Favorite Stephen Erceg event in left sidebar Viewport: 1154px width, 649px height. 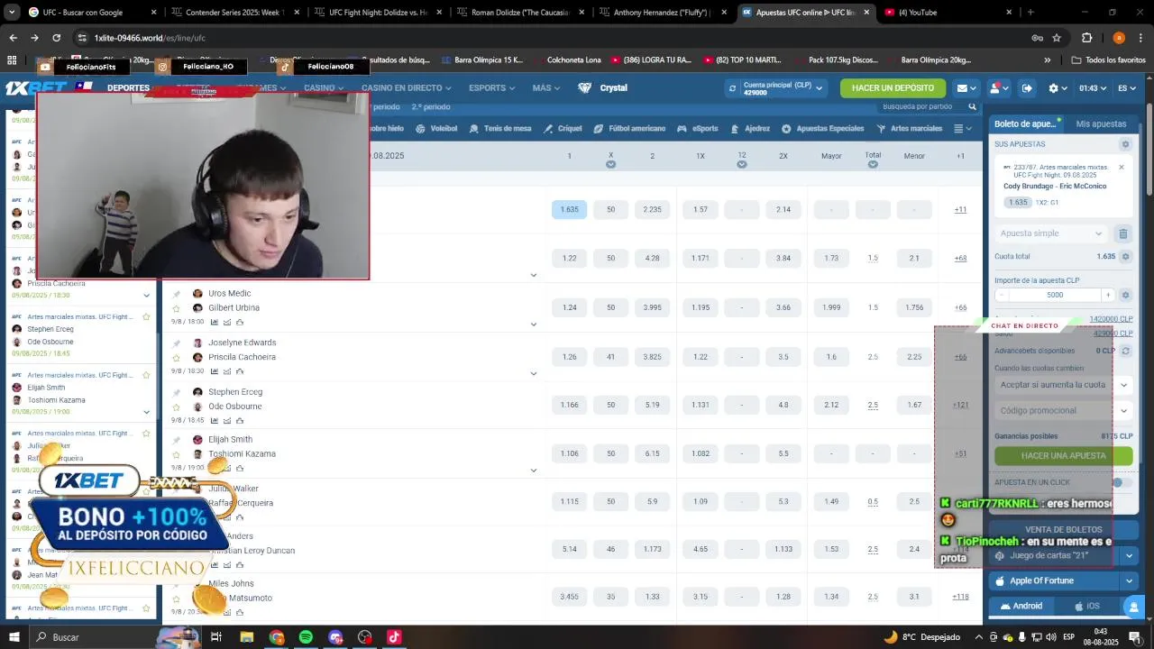point(146,317)
